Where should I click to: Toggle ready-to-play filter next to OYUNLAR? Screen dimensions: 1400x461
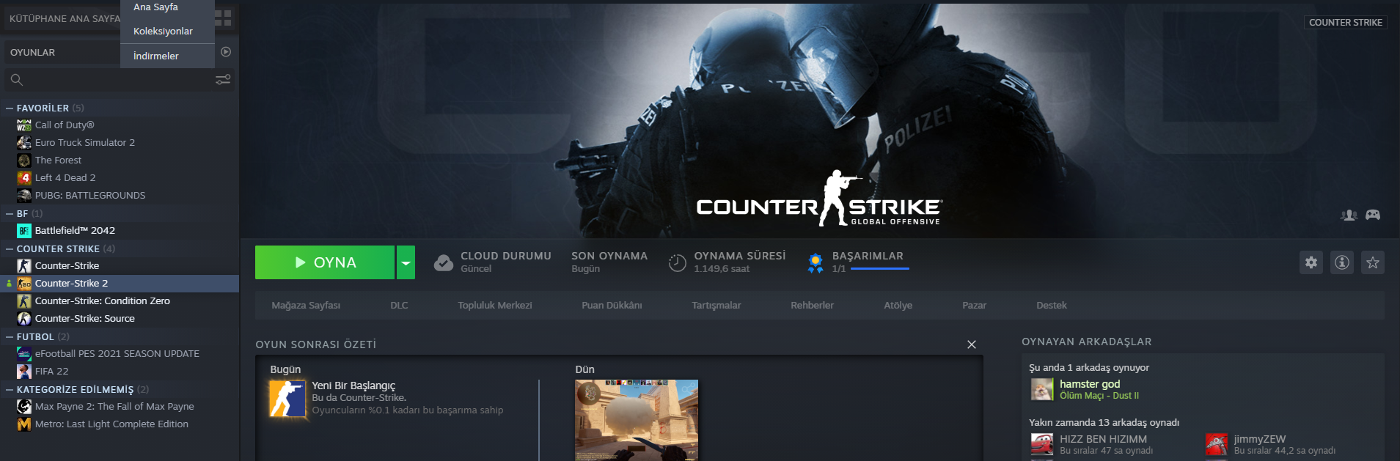pyautogui.click(x=226, y=52)
